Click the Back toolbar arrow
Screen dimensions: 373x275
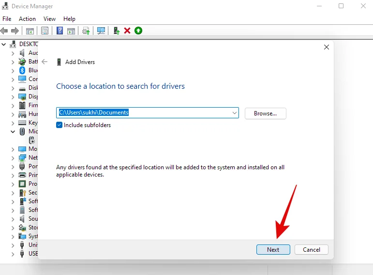click(x=4, y=31)
